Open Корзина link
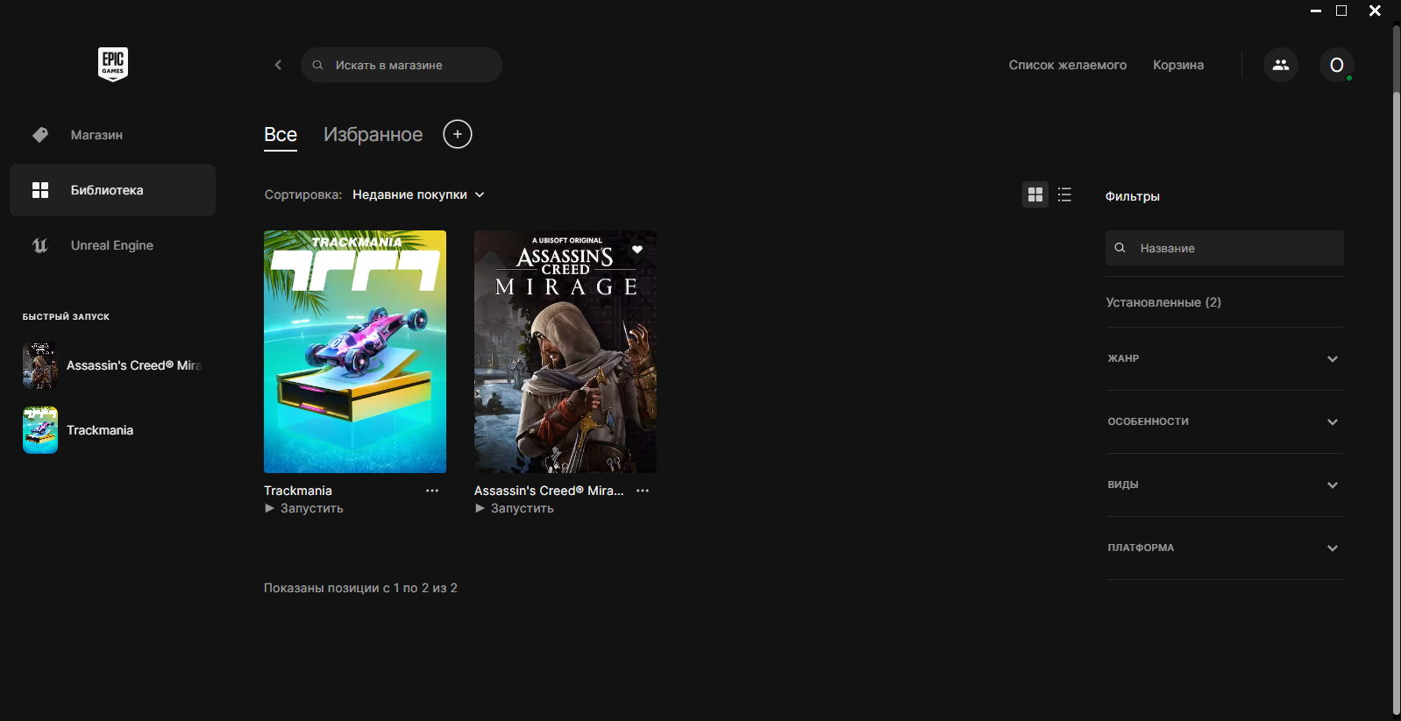The width and height of the screenshot is (1401, 721). coord(1178,65)
